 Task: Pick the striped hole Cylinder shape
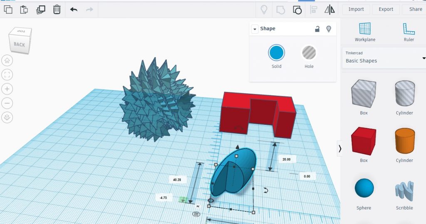(x=404, y=93)
